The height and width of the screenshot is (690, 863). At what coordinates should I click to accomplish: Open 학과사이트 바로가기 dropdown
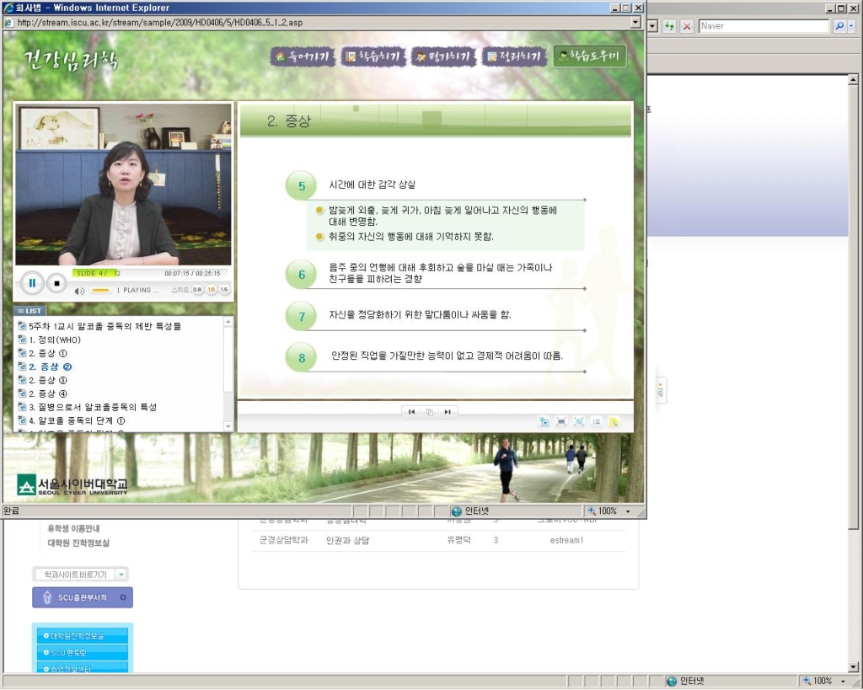[80, 575]
